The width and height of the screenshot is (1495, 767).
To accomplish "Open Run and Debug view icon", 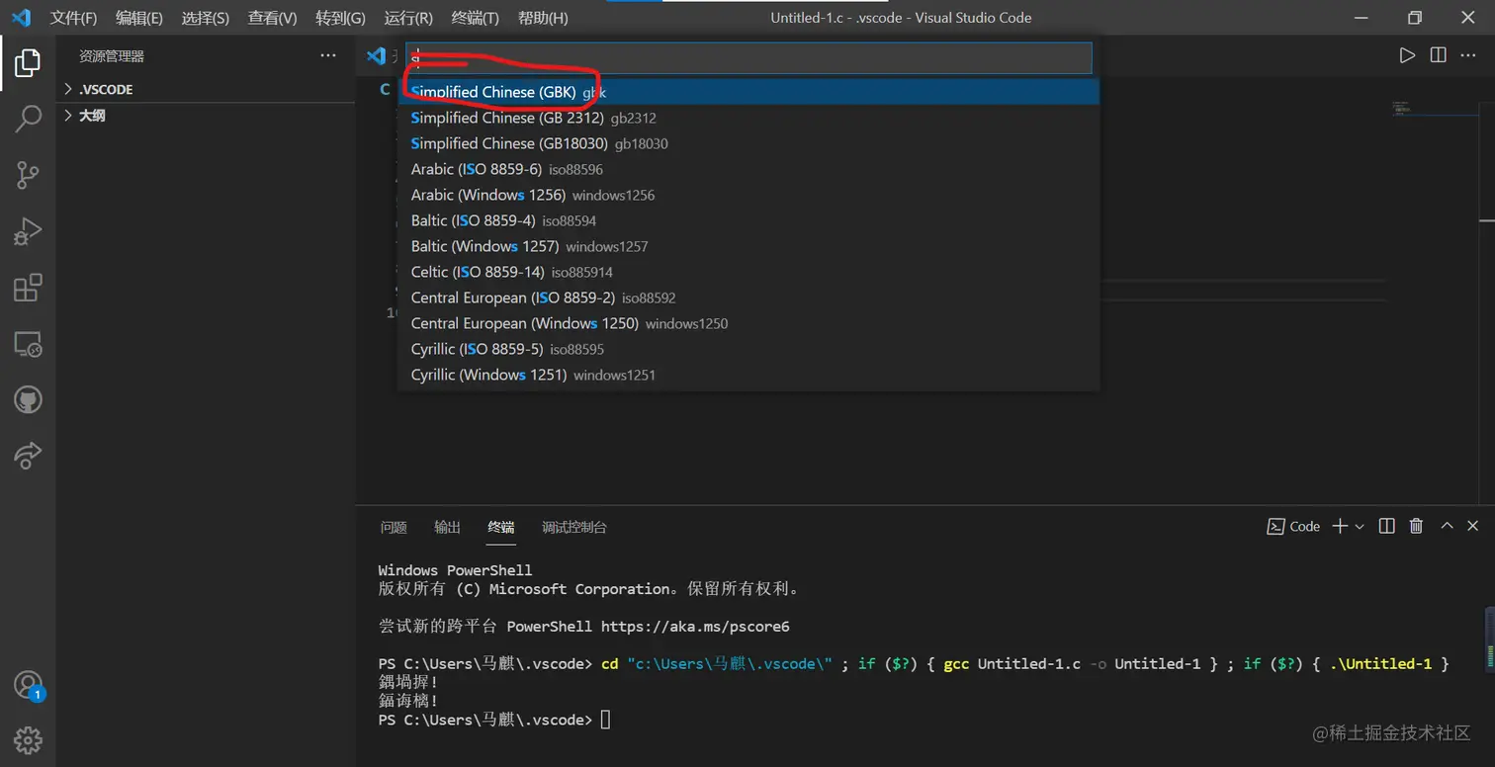I will tap(28, 232).
